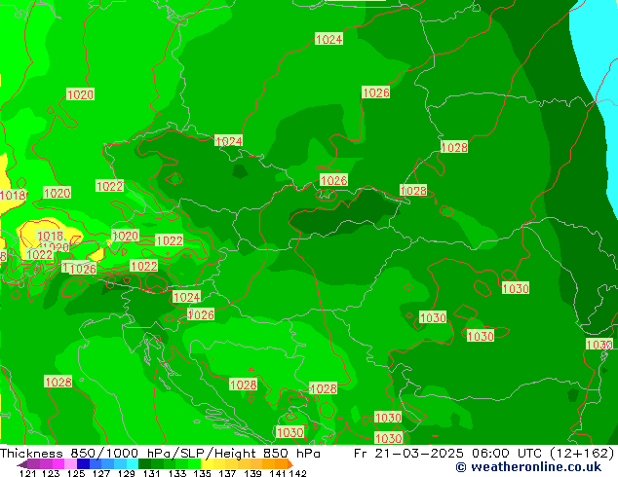618x477 pixels.
Task: Click the legend value 127
Action: coord(101,473)
